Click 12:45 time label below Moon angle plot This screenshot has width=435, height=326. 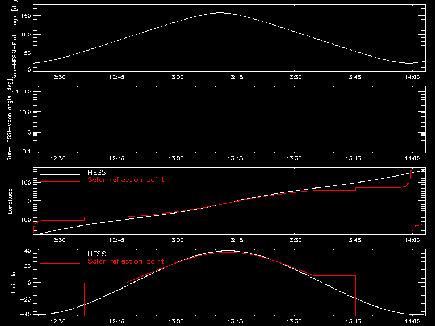[117, 158]
